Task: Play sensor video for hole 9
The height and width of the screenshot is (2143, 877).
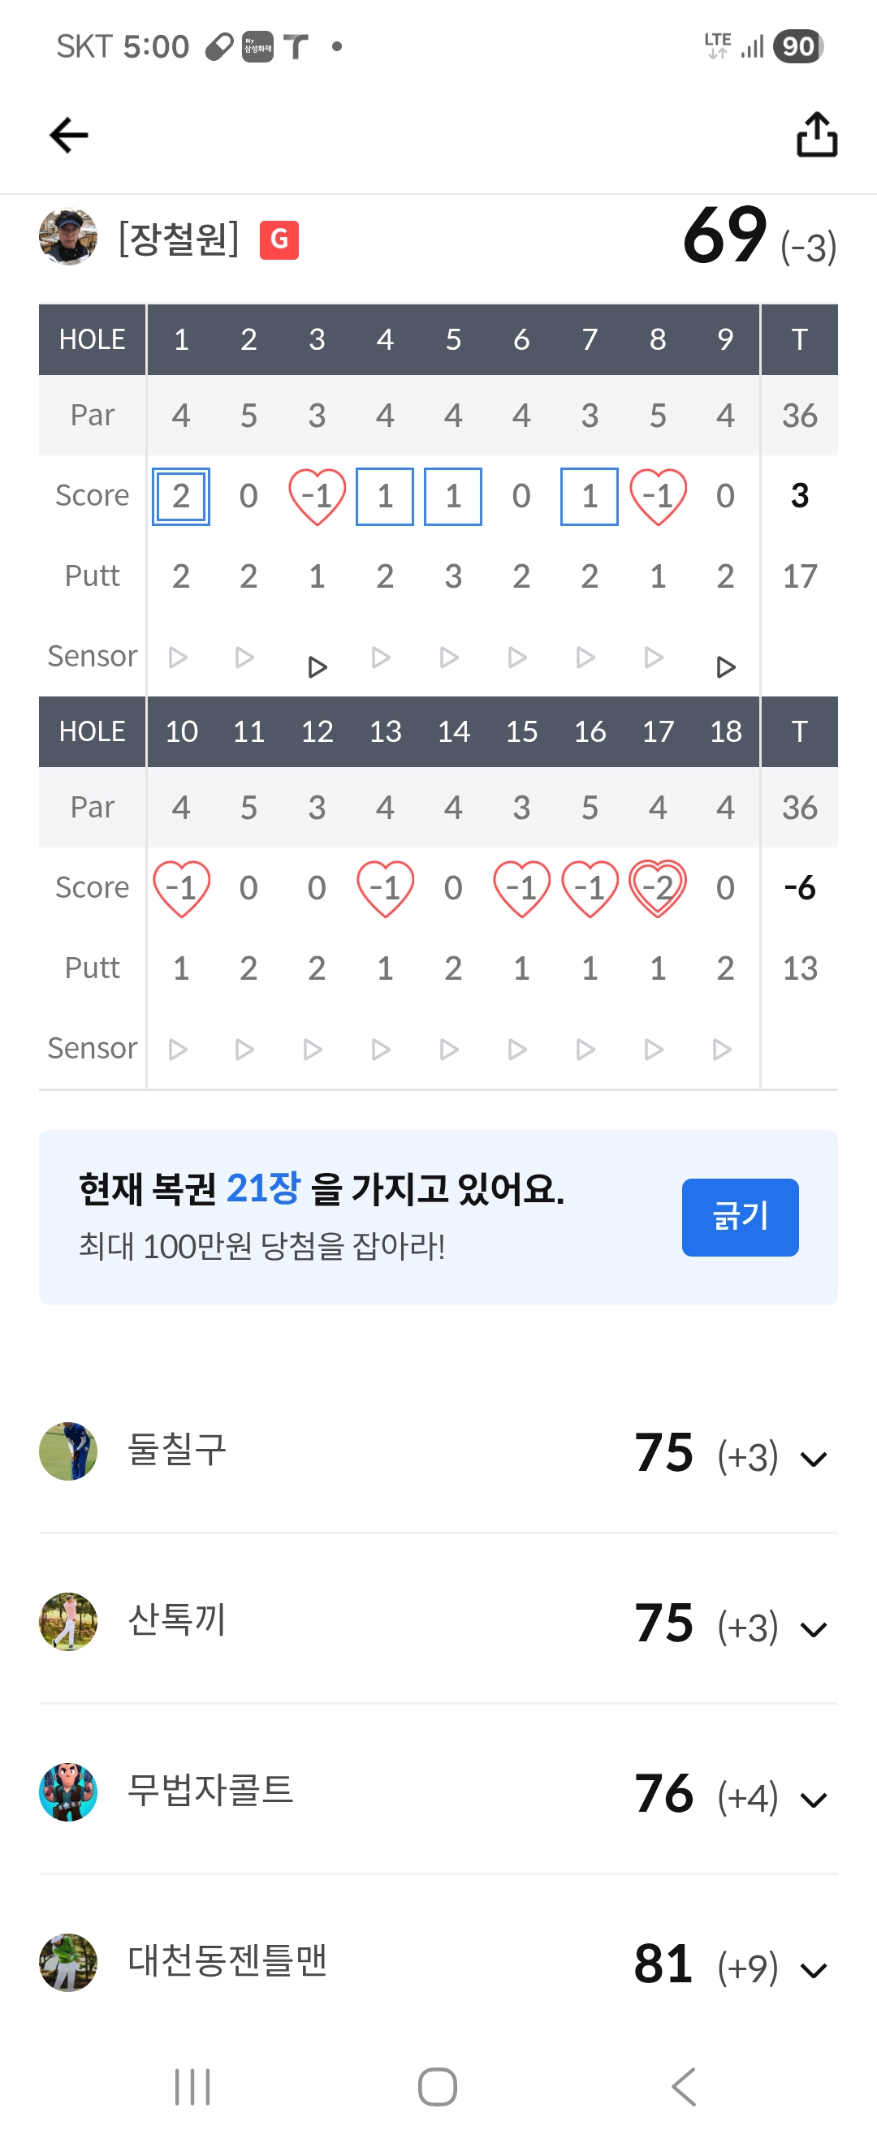Action: (x=726, y=667)
